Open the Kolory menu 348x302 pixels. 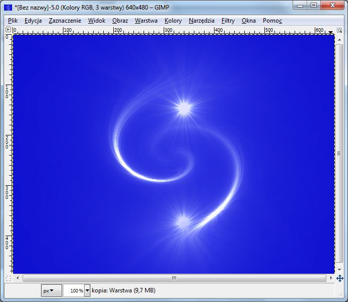click(x=173, y=21)
